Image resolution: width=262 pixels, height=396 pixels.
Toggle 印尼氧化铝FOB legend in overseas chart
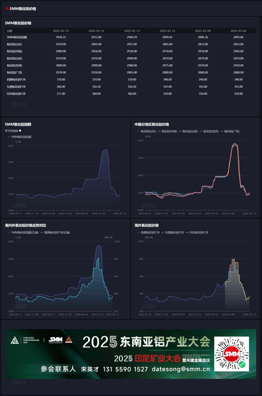point(197,232)
